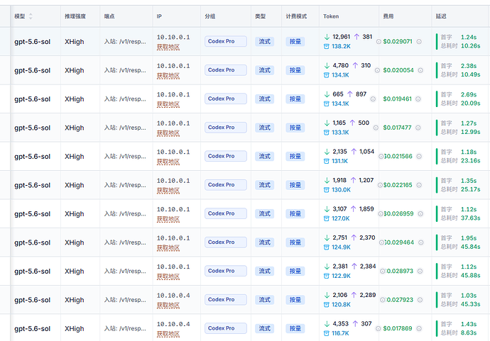Click the total time value 25.17s
The width and height of the screenshot is (490, 341).
pos(471,189)
